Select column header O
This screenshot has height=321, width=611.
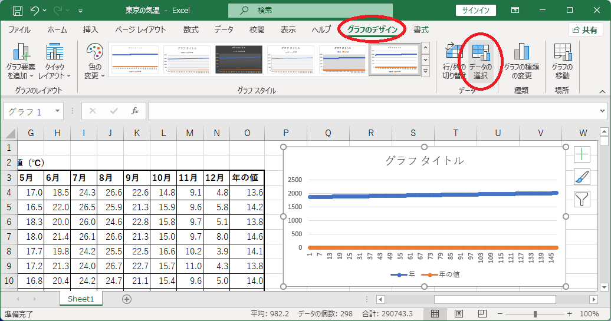247,133
